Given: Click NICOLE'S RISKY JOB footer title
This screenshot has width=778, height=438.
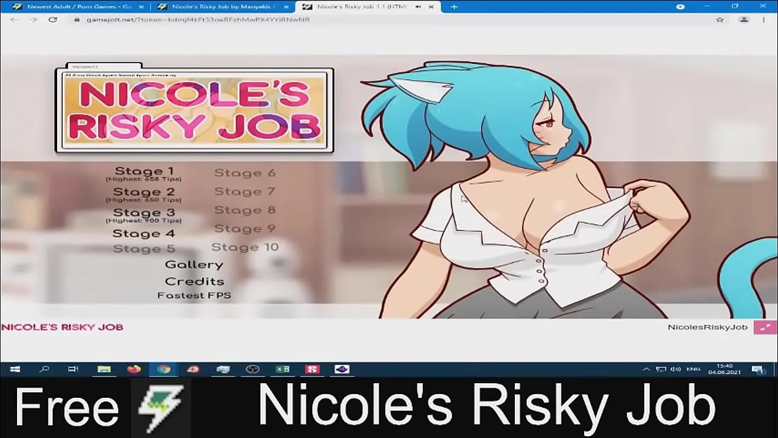Looking at the screenshot, I should [x=62, y=327].
